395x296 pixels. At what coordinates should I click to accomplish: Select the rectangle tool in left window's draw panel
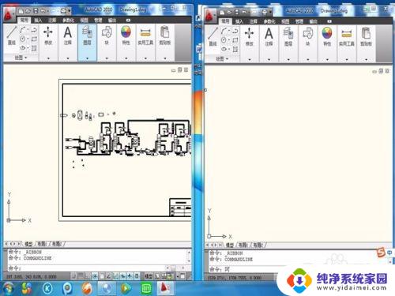pyautogui.click(x=34, y=39)
